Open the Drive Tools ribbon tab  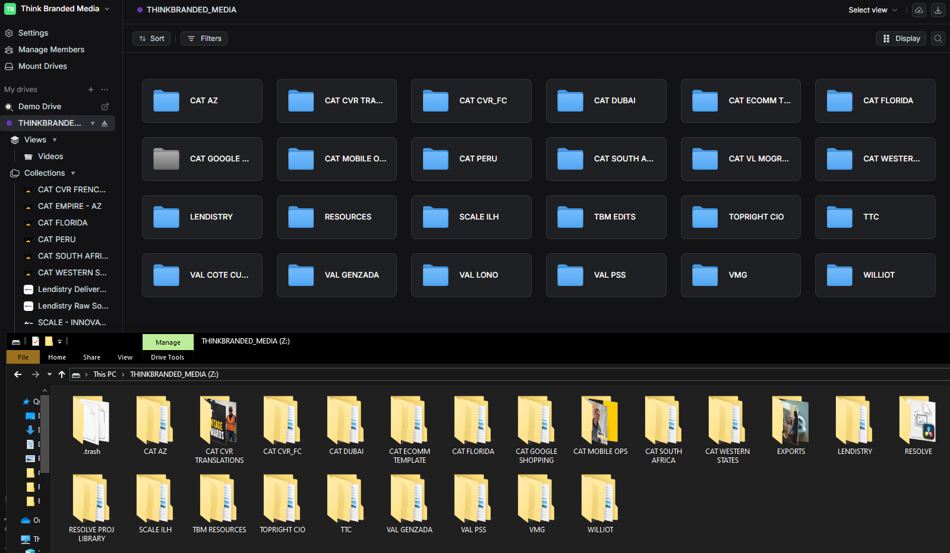click(168, 357)
